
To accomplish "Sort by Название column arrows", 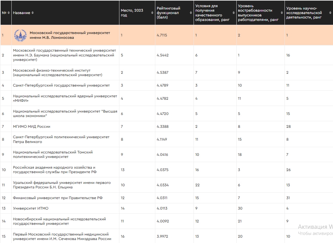I will click(33, 13).
